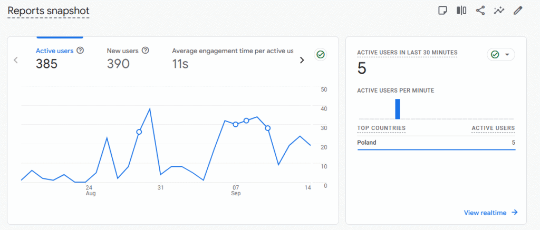Open the compare columns icon

click(x=461, y=11)
